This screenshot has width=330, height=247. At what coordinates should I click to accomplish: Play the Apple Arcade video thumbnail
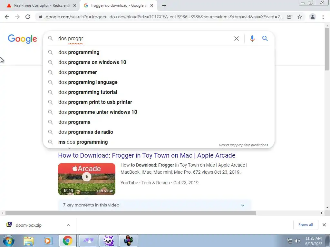[x=87, y=179]
